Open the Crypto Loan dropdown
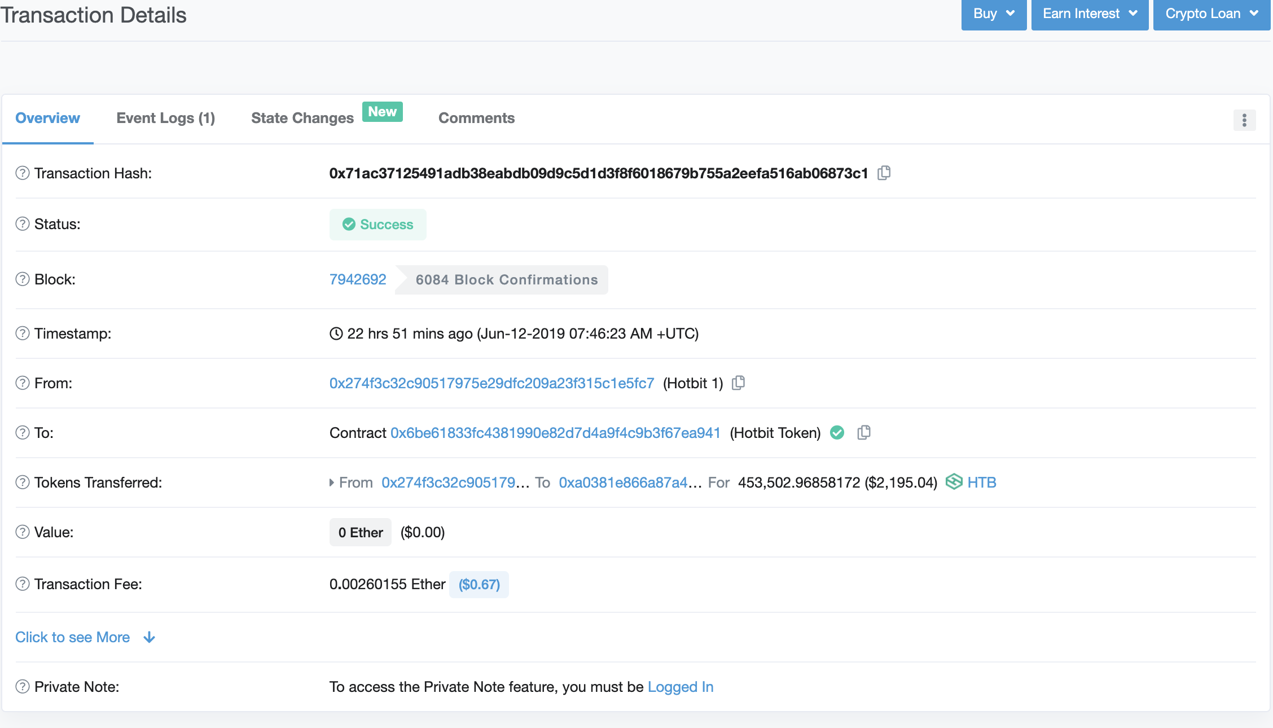 click(x=1211, y=14)
